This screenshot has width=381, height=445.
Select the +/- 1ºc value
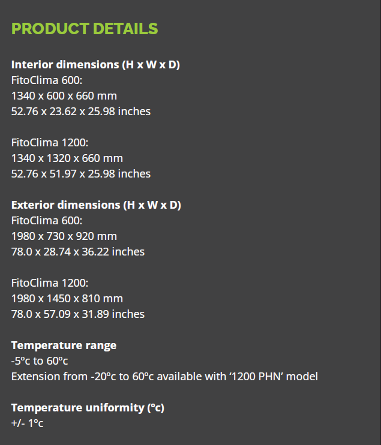27,423
